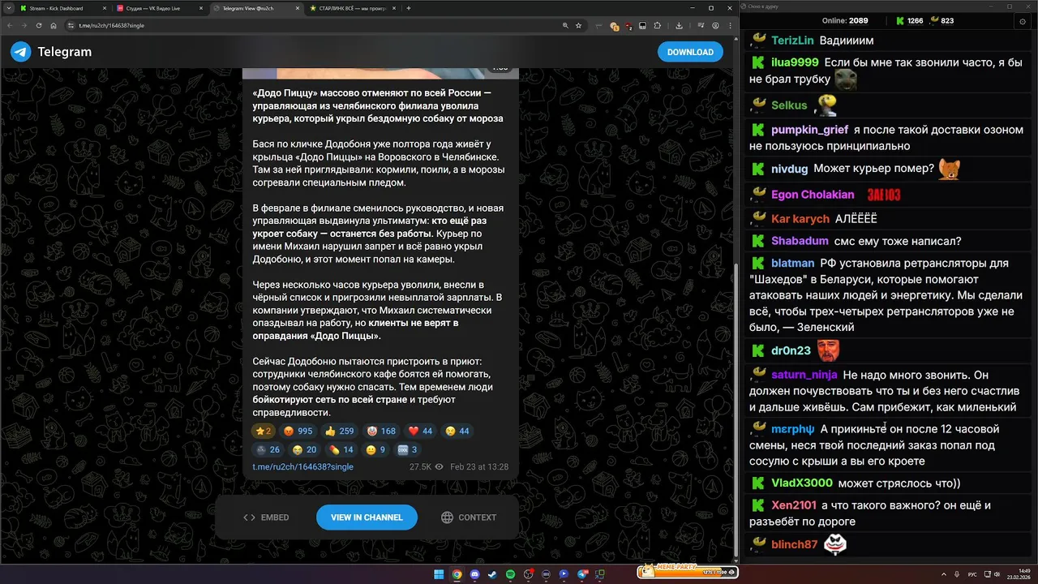Click username Xen2101 in chat
The image size is (1038, 584).
[794, 505]
